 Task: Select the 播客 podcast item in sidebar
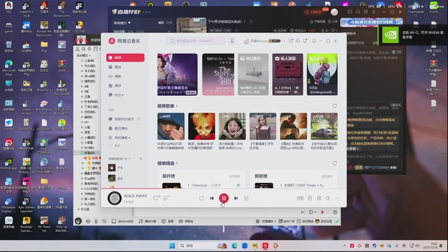tap(125, 76)
